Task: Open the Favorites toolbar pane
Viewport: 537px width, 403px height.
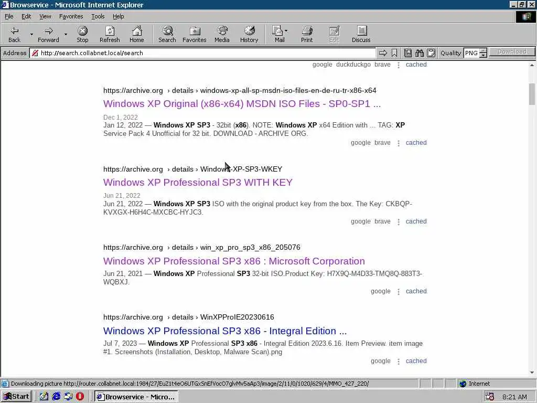Action: 195,34
